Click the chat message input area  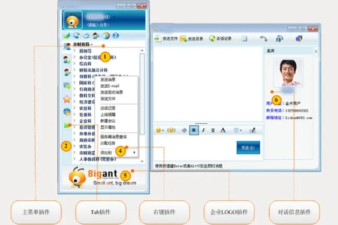coord(194,148)
